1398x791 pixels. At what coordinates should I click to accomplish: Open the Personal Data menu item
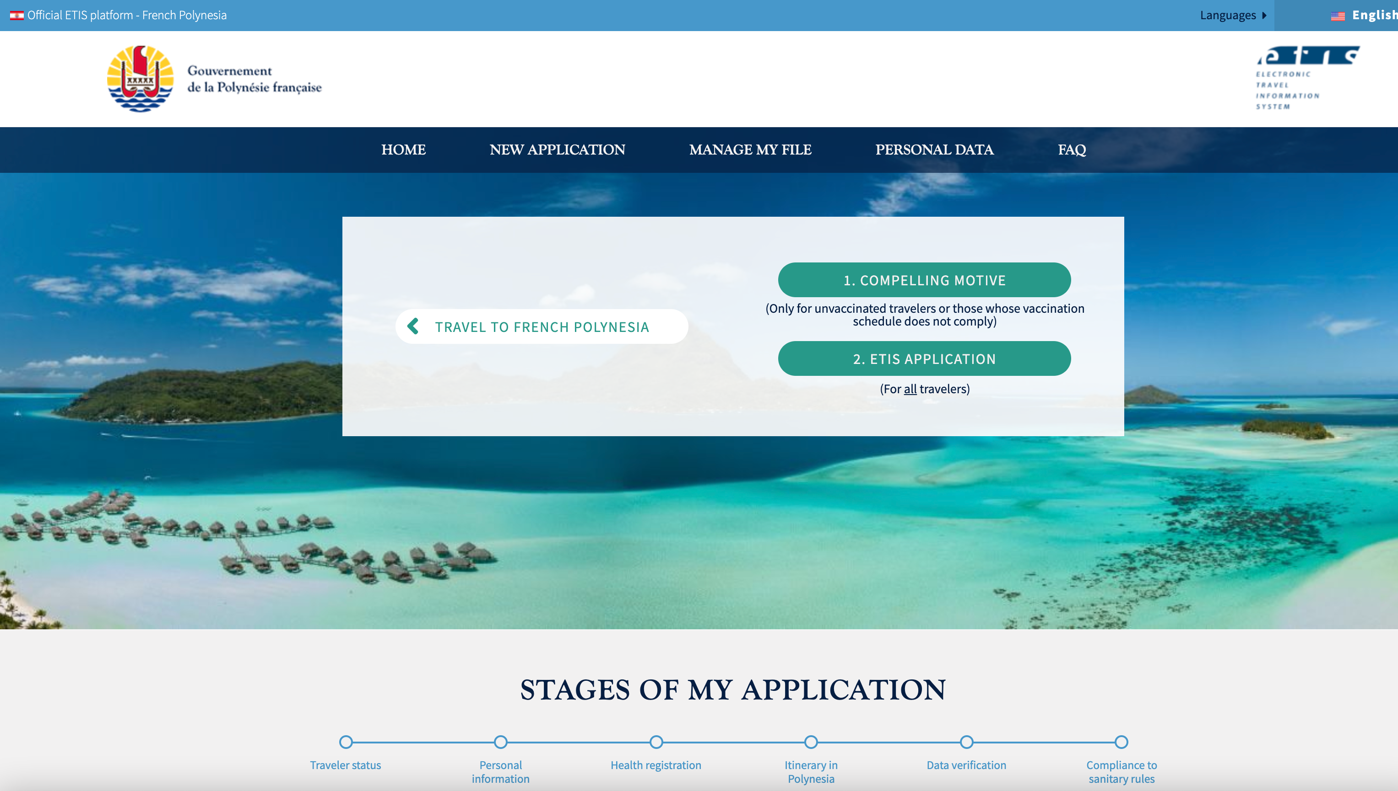pos(934,150)
